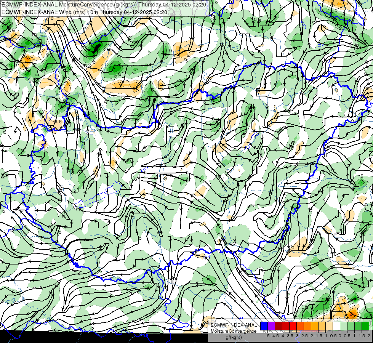Click the MoistureConvergence title line at top
The image size is (373, 343).
(104, 5)
